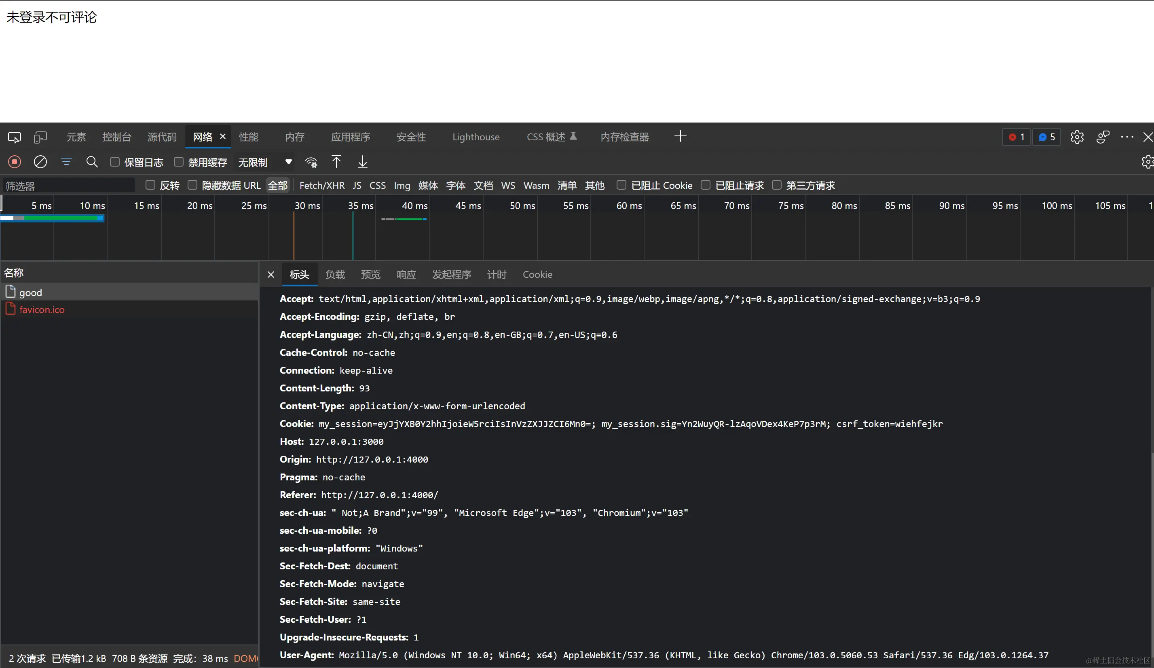Click the record network log button
1154x668 pixels.
[x=14, y=162]
